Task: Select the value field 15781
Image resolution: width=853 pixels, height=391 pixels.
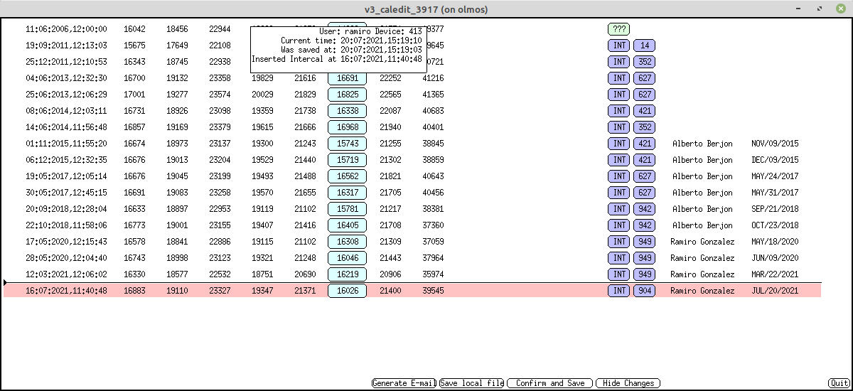Action: tap(348, 209)
